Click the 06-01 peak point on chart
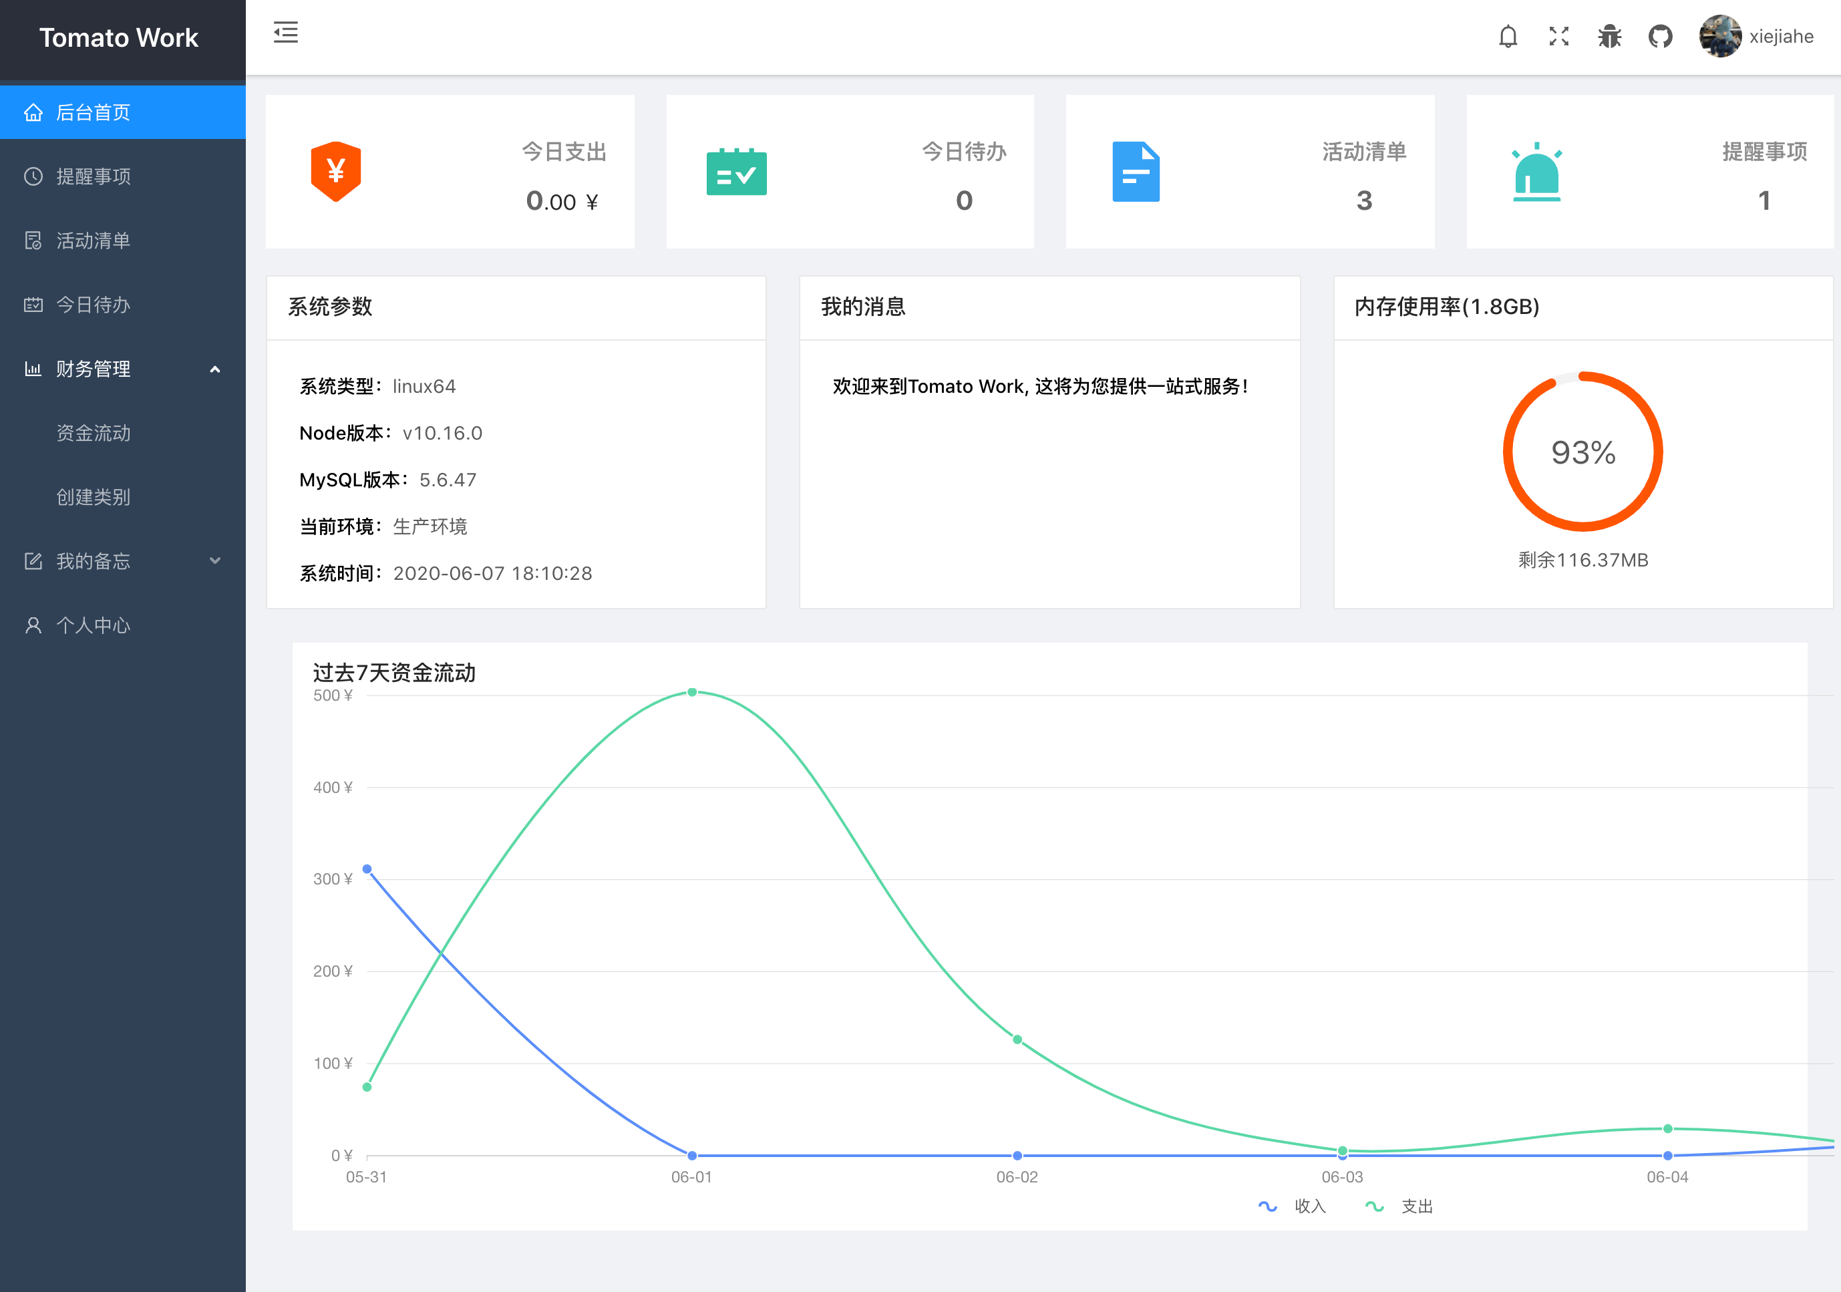 click(x=692, y=692)
